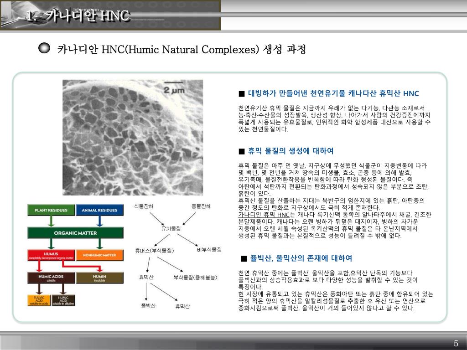Click the bottom '휴믹산' node beside 풀빅산
The width and height of the screenshot is (467, 350).
tap(182, 306)
